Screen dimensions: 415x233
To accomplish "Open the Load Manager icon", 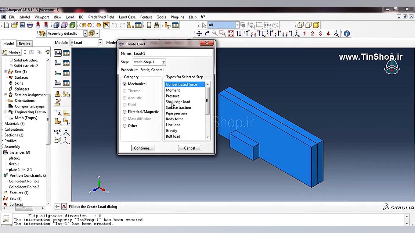I will point(66,53).
